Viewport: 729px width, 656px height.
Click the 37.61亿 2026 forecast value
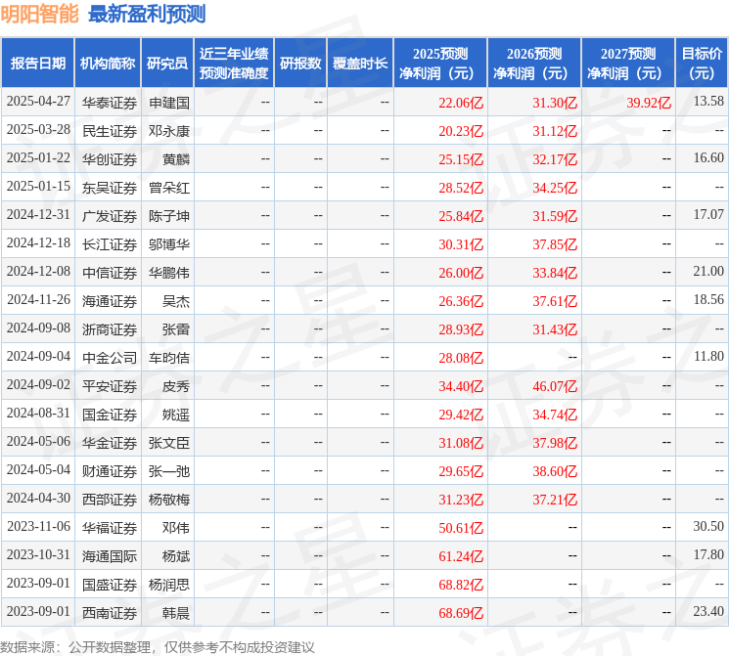[555, 301]
